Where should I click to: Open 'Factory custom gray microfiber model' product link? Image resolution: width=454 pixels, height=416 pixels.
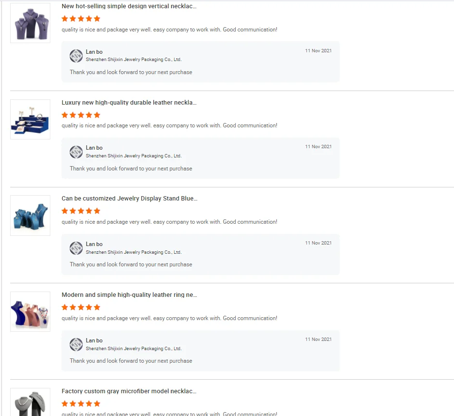click(x=129, y=391)
